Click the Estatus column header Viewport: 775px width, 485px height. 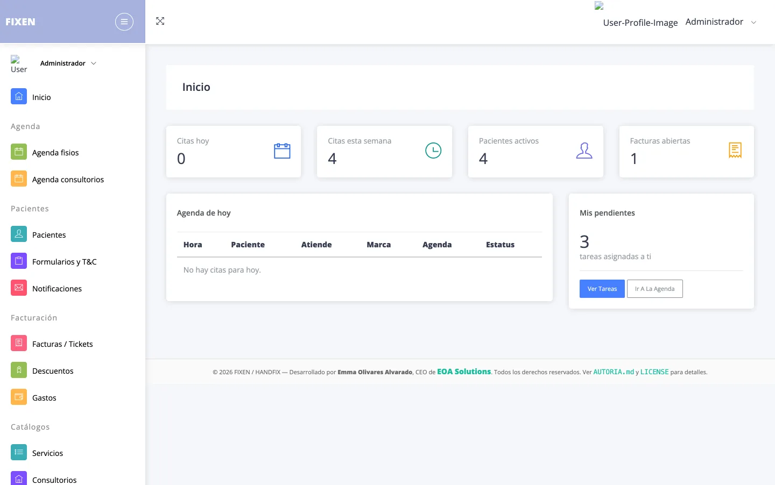tap(501, 245)
